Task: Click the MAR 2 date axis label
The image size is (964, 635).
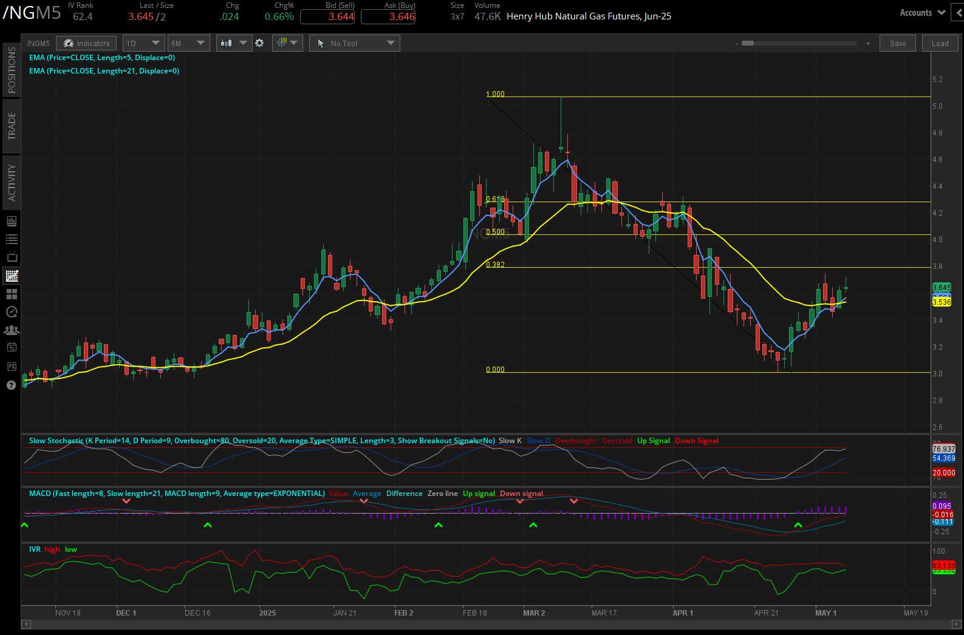Action: point(534,613)
